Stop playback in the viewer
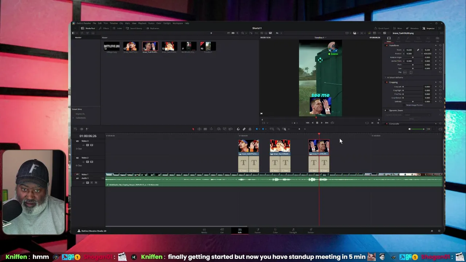 317,123
